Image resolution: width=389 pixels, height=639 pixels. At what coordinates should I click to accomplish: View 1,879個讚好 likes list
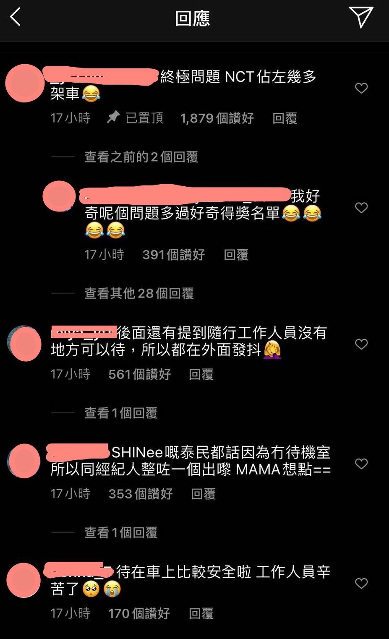pyautogui.click(x=217, y=118)
